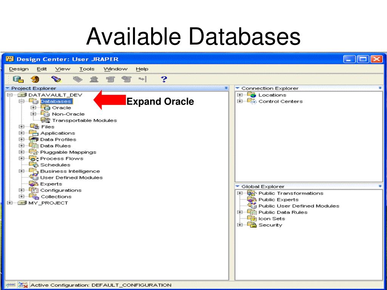Image resolution: width=387 pixels, height=290 pixels.
Task: Click the Data Rules folder icon
Action: 34,146
